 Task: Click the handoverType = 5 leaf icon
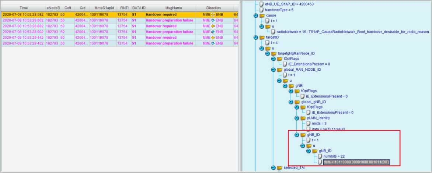tap(262, 10)
